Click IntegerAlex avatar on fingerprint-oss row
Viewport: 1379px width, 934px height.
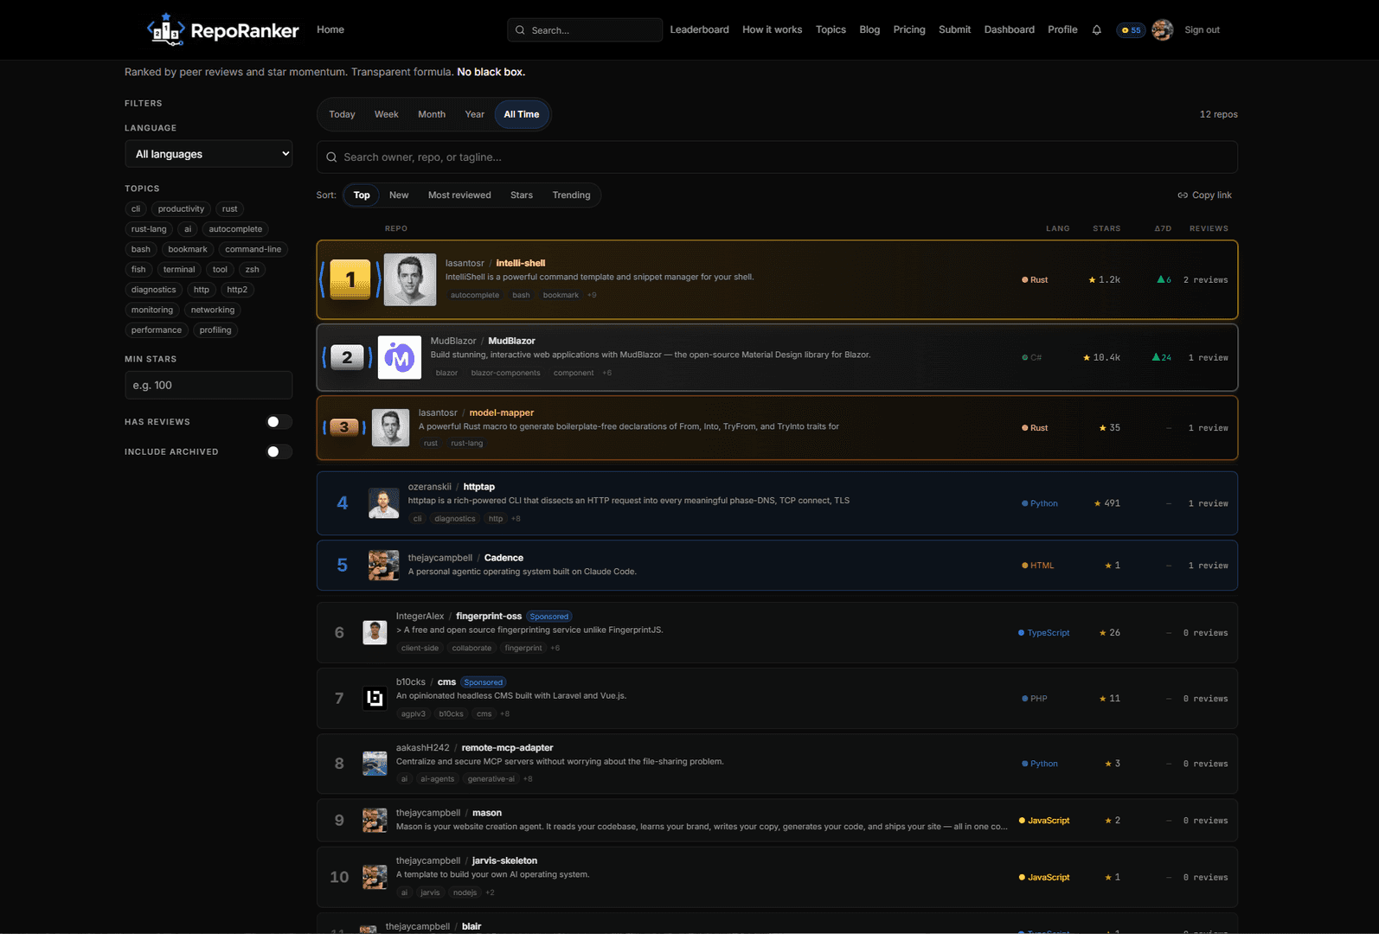[x=375, y=632]
